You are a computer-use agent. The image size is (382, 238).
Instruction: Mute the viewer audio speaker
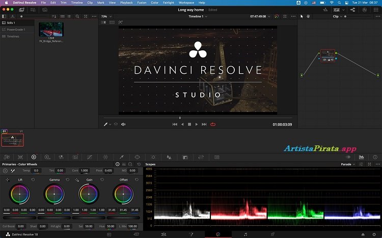point(123,124)
